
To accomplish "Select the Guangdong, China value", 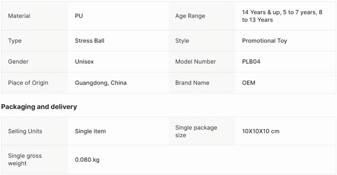I will tap(100, 83).
